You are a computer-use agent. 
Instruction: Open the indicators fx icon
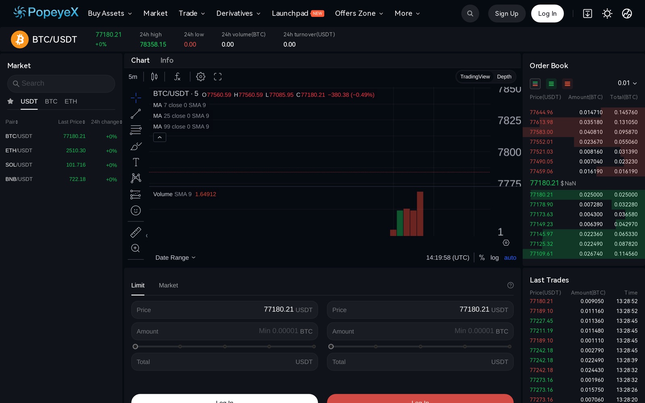[177, 77]
